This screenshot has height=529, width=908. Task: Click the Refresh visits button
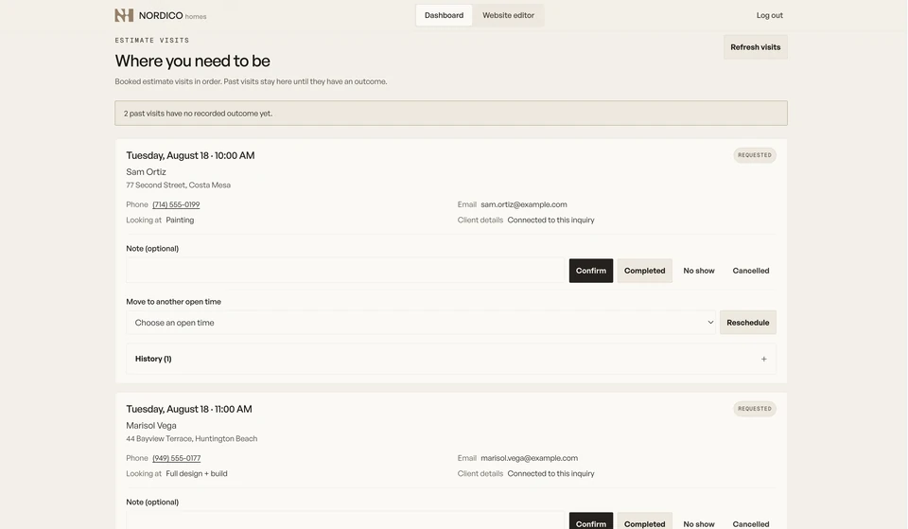click(755, 47)
